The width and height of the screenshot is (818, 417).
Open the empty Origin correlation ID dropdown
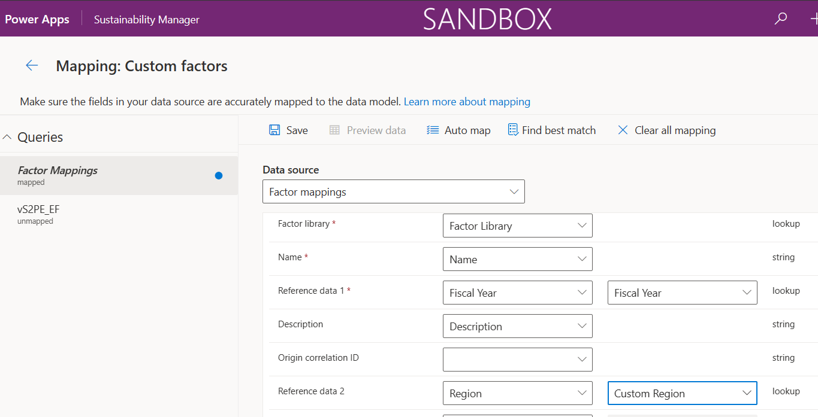click(518, 360)
